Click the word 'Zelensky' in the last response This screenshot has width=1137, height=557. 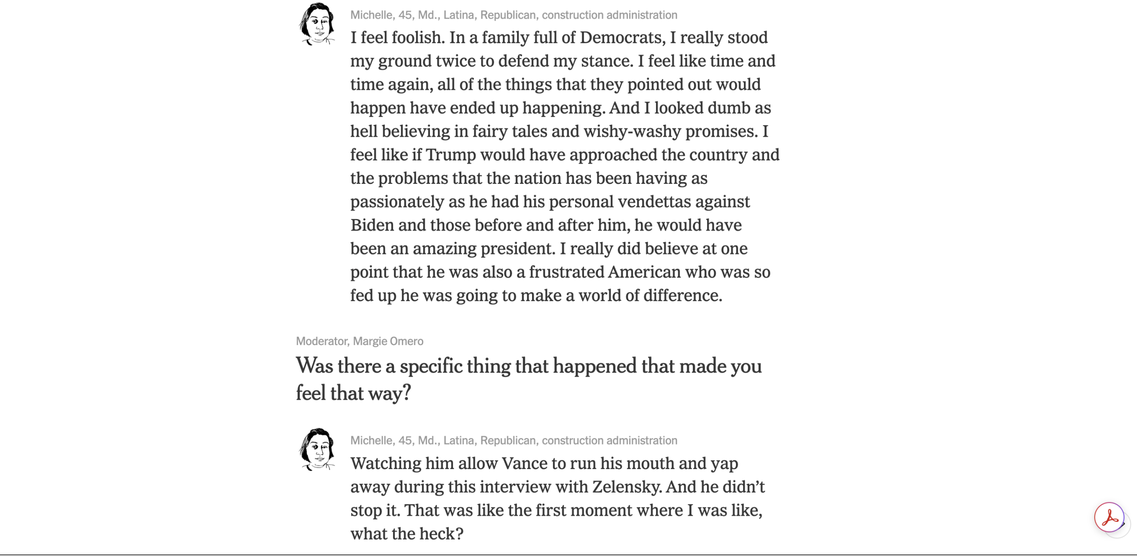click(x=627, y=487)
